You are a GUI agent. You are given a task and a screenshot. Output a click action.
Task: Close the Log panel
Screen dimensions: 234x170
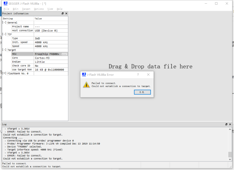click(230, 124)
